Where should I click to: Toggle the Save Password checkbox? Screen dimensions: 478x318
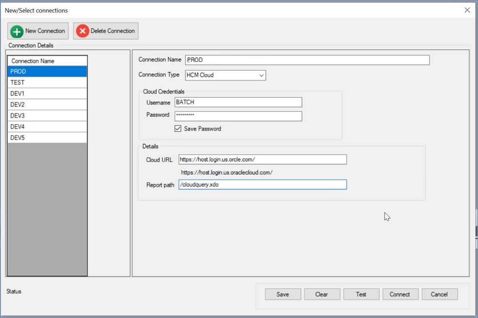coord(178,129)
